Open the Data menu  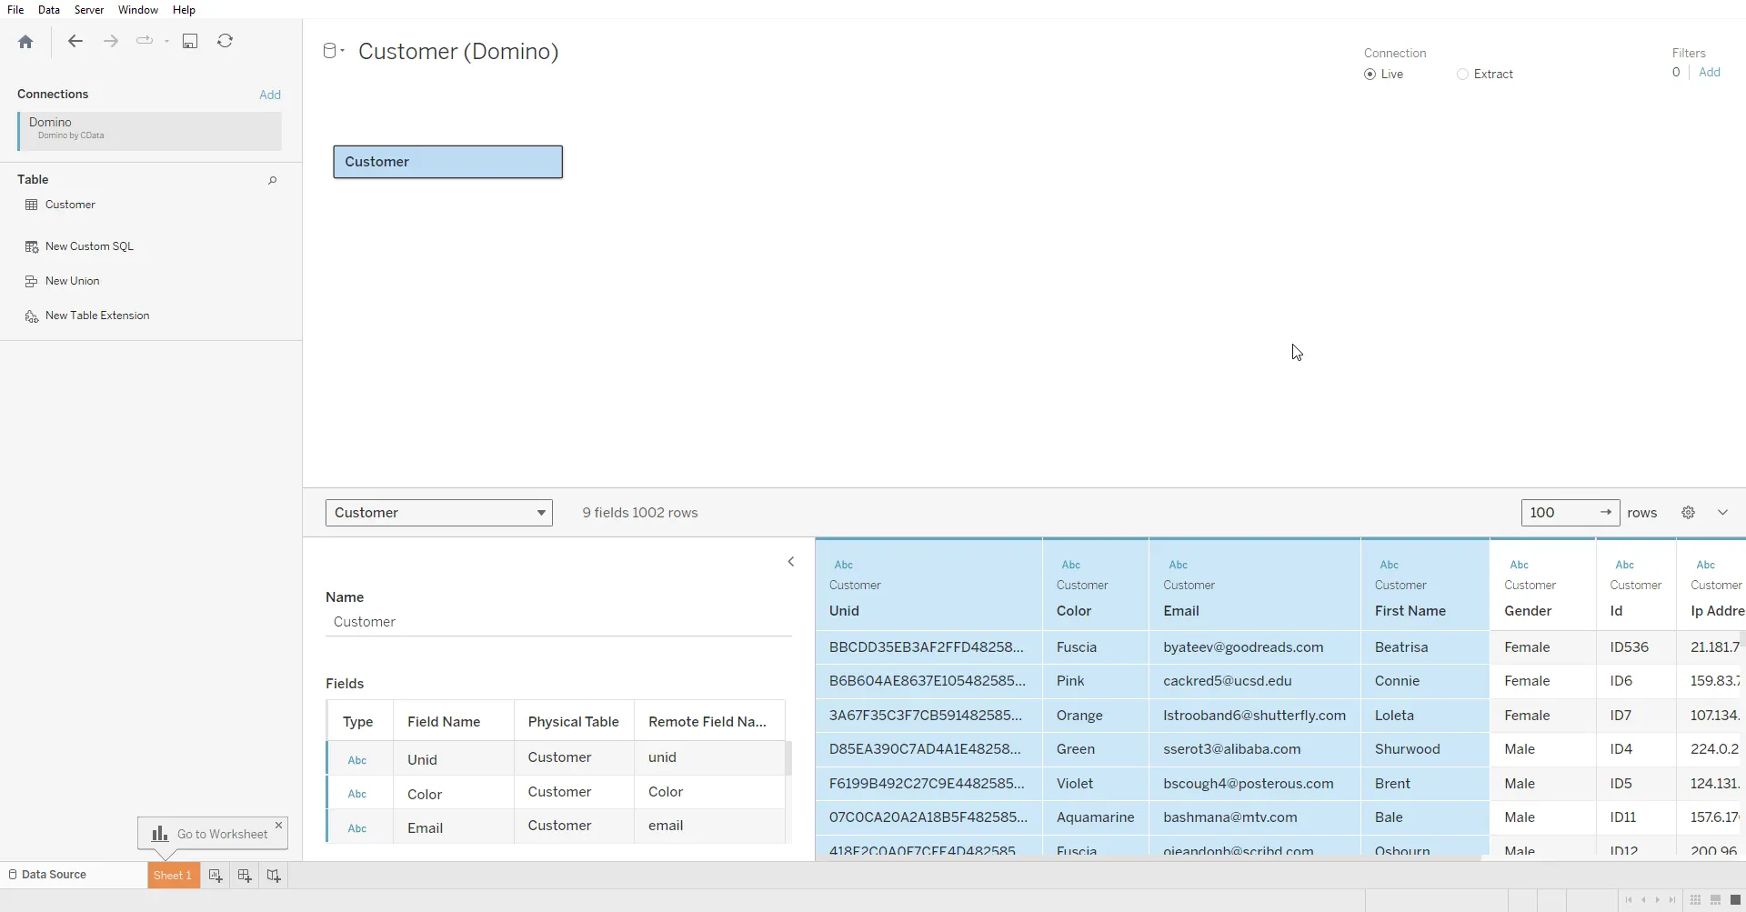click(49, 10)
